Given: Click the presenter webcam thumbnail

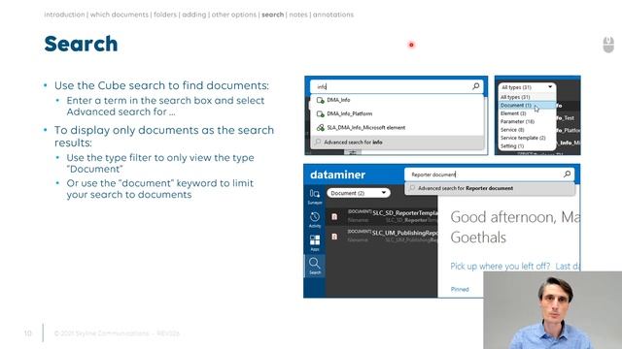Looking at the screenshot, I should [x=553, y=310].
